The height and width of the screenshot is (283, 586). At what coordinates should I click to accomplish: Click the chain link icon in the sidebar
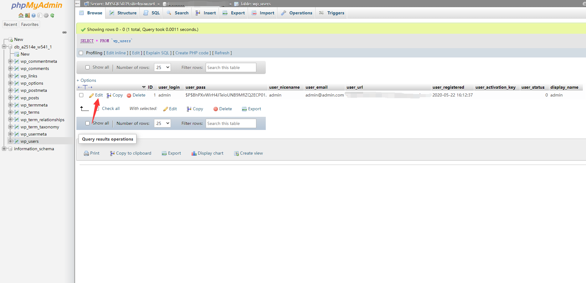coord(64,32)
